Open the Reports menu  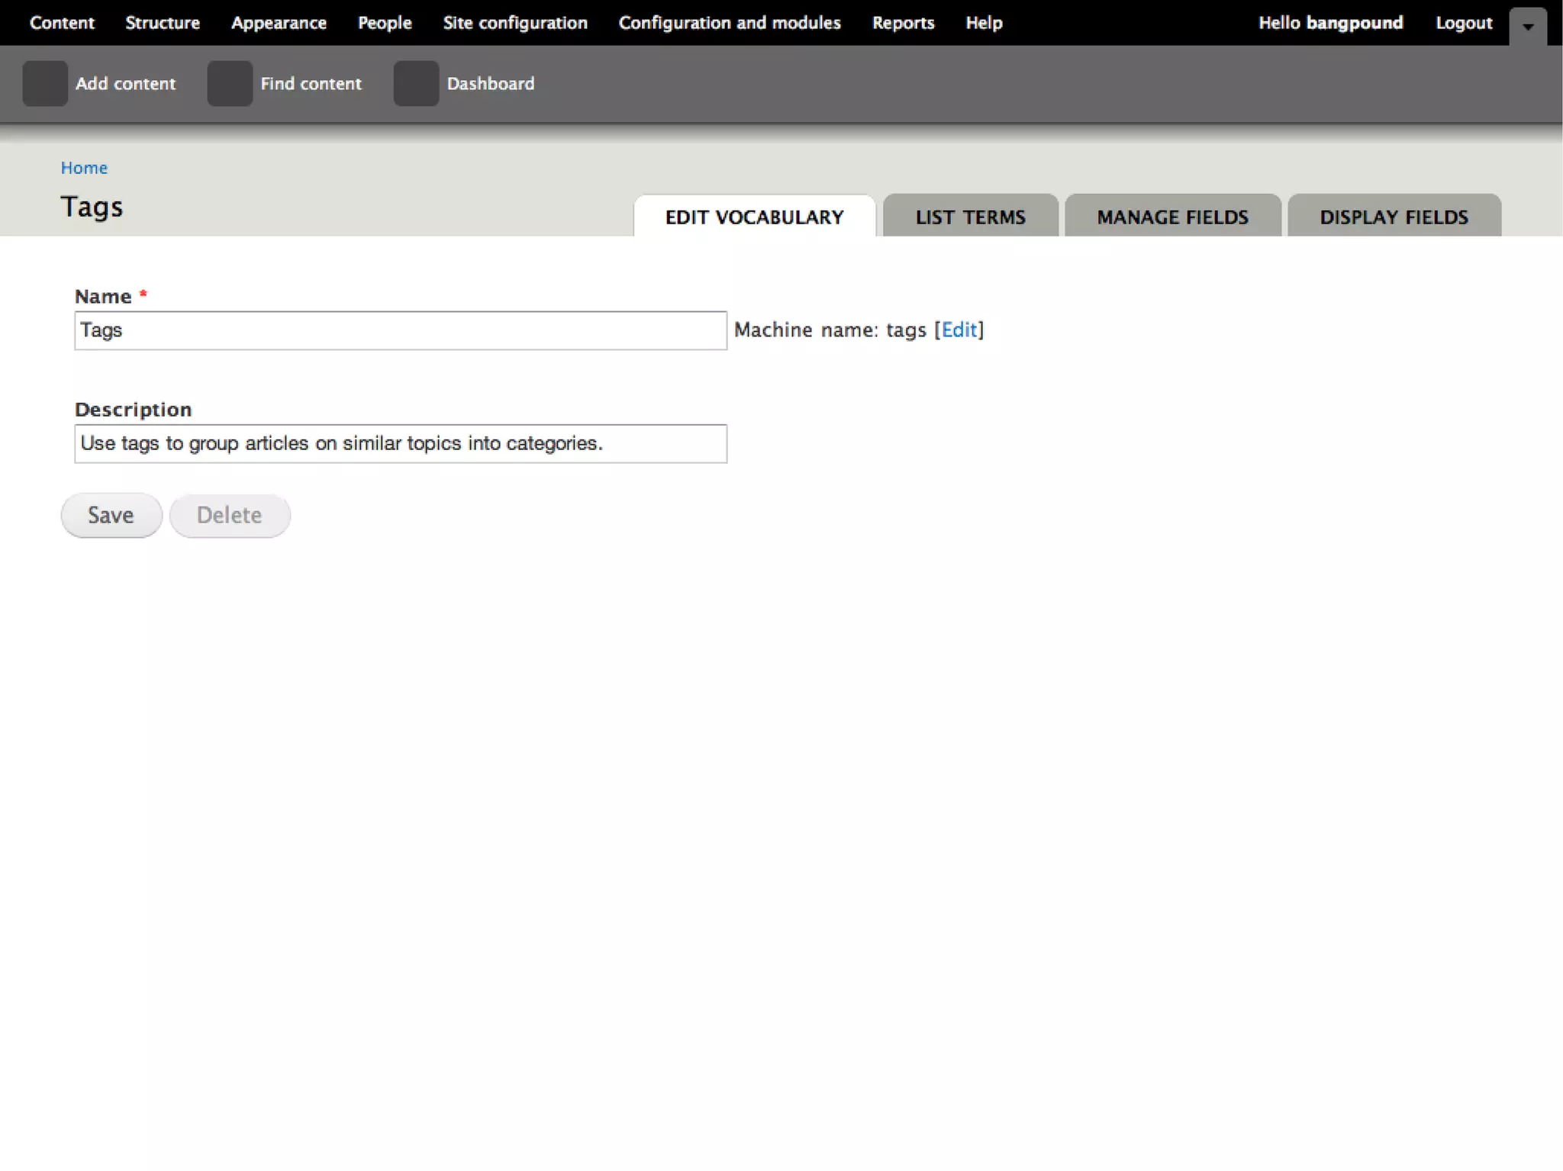[903, 23]
